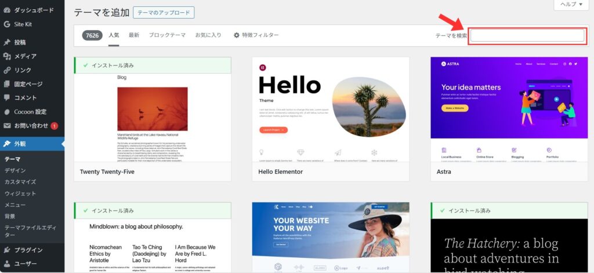
Task: Switch to the ブロックテーマ tab
Action: point(167,35)
